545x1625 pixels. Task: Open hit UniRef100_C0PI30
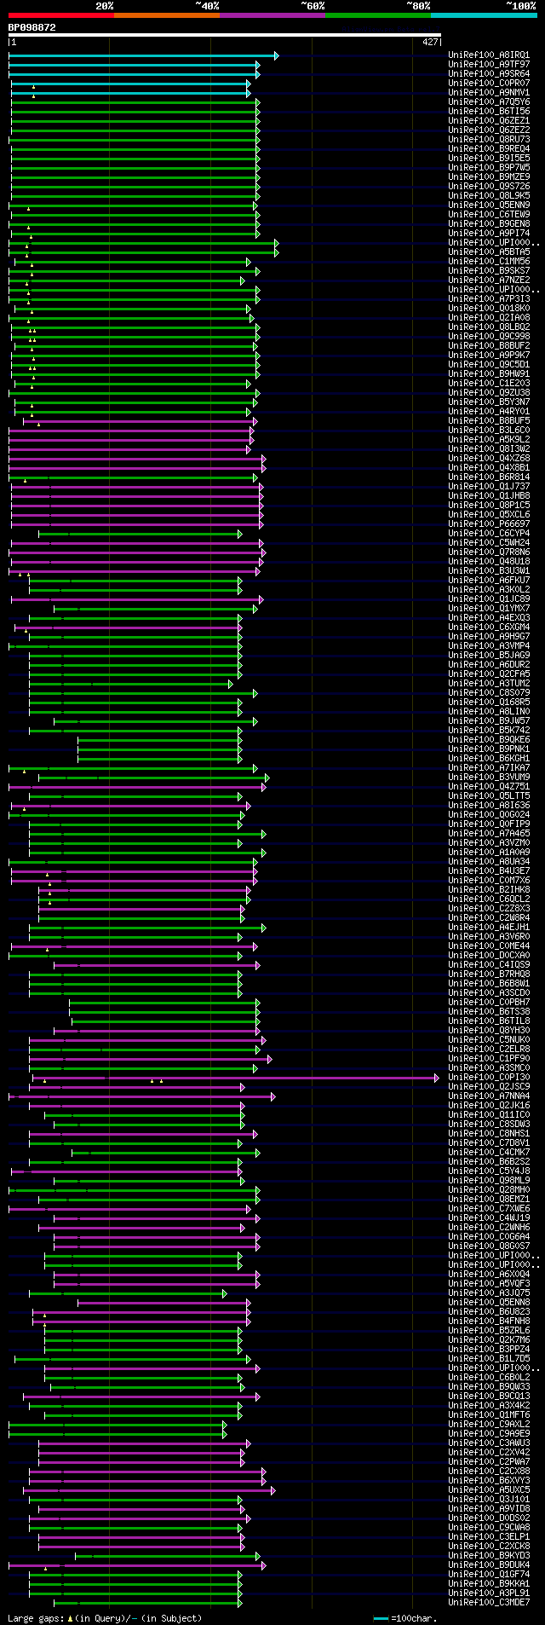pyautogui.click(x=489, y=1078)
